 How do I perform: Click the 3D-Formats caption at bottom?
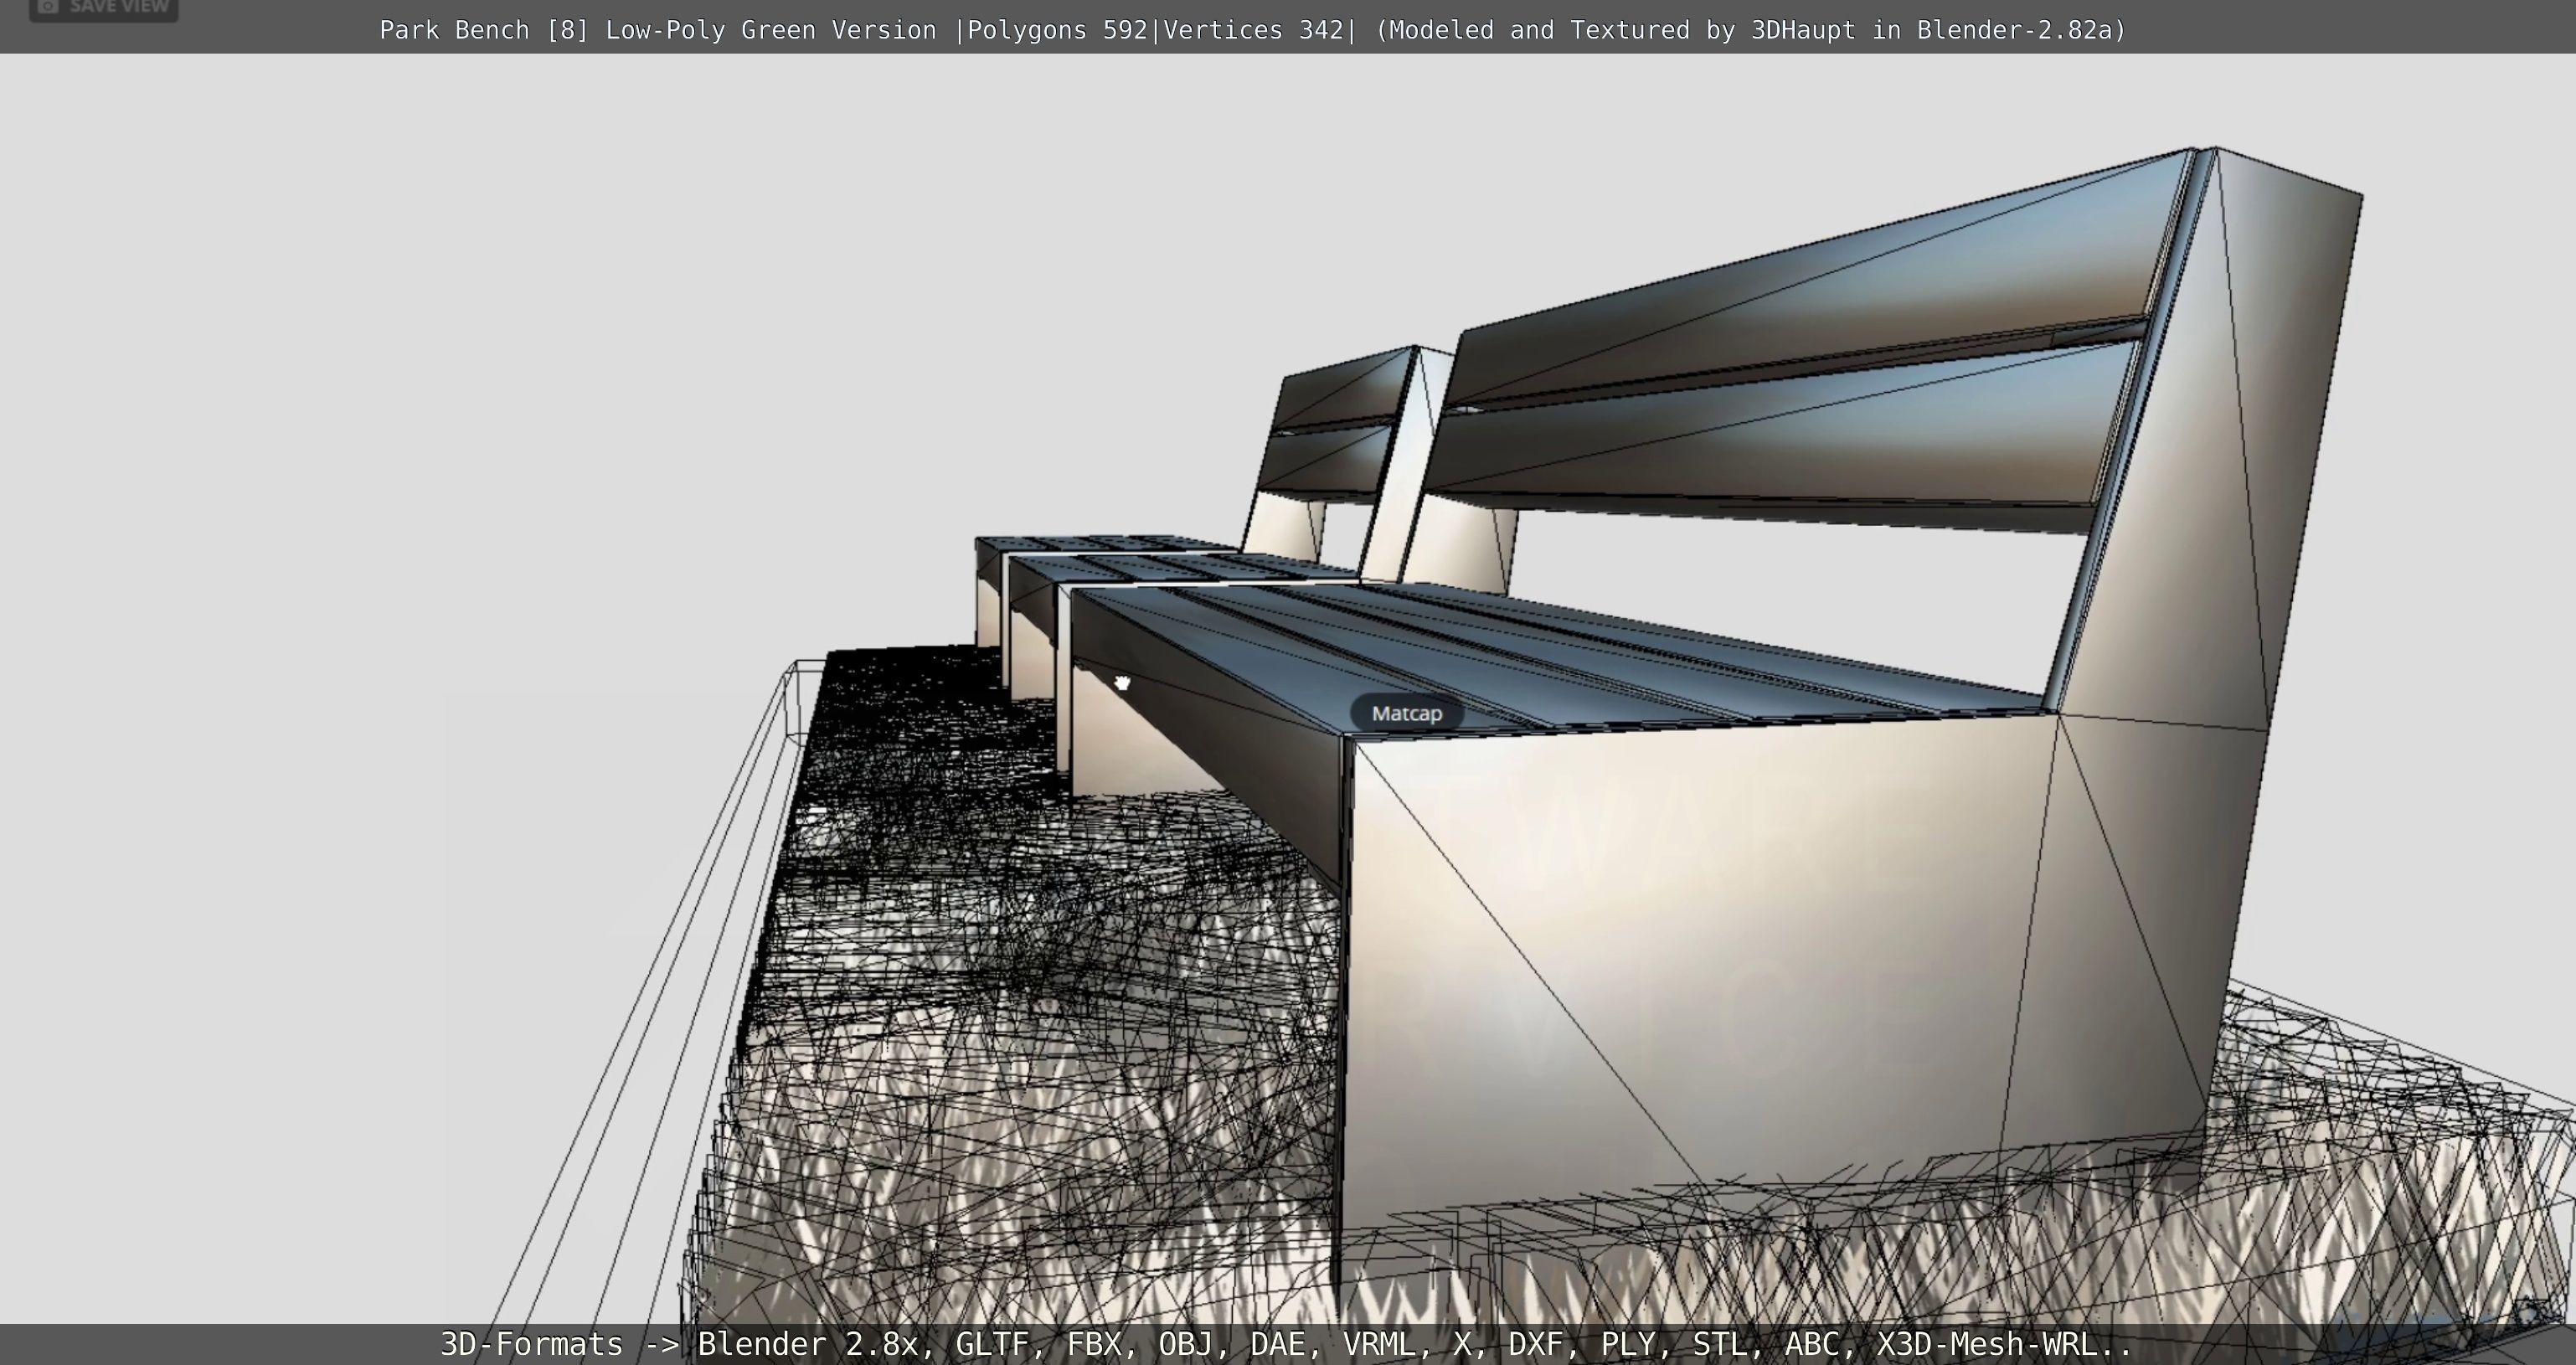[x=531, y=1344]
